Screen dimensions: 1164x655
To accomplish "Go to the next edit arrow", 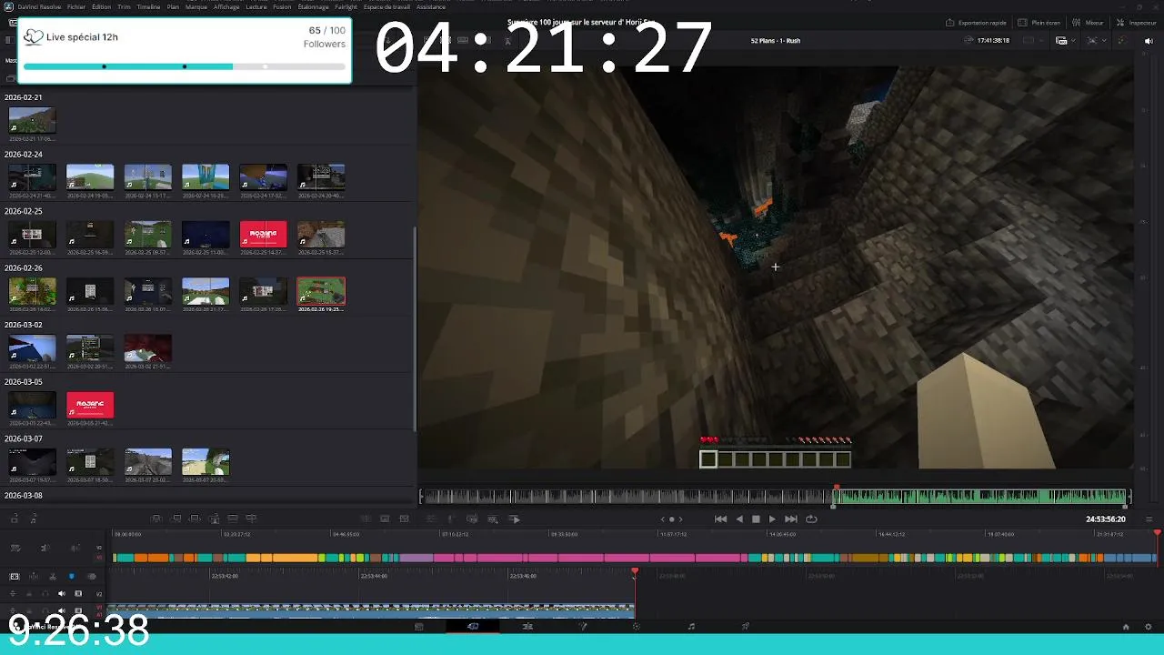I will click(x=680, y=519).
